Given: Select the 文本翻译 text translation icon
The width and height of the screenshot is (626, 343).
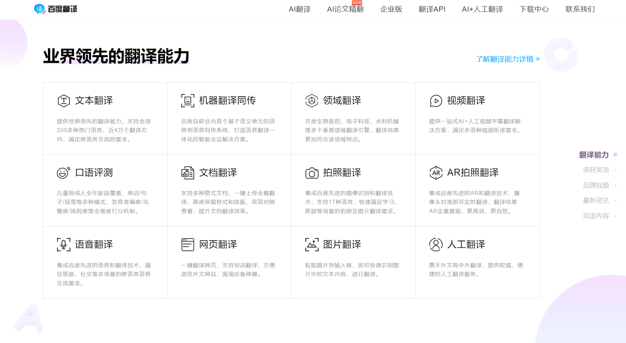Looking at the screenshot, I should point(63,100).
